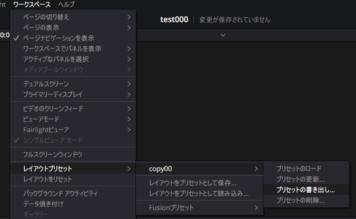Expand Fairlightビューア submenu
356x219 pixels.
point(73,130)
